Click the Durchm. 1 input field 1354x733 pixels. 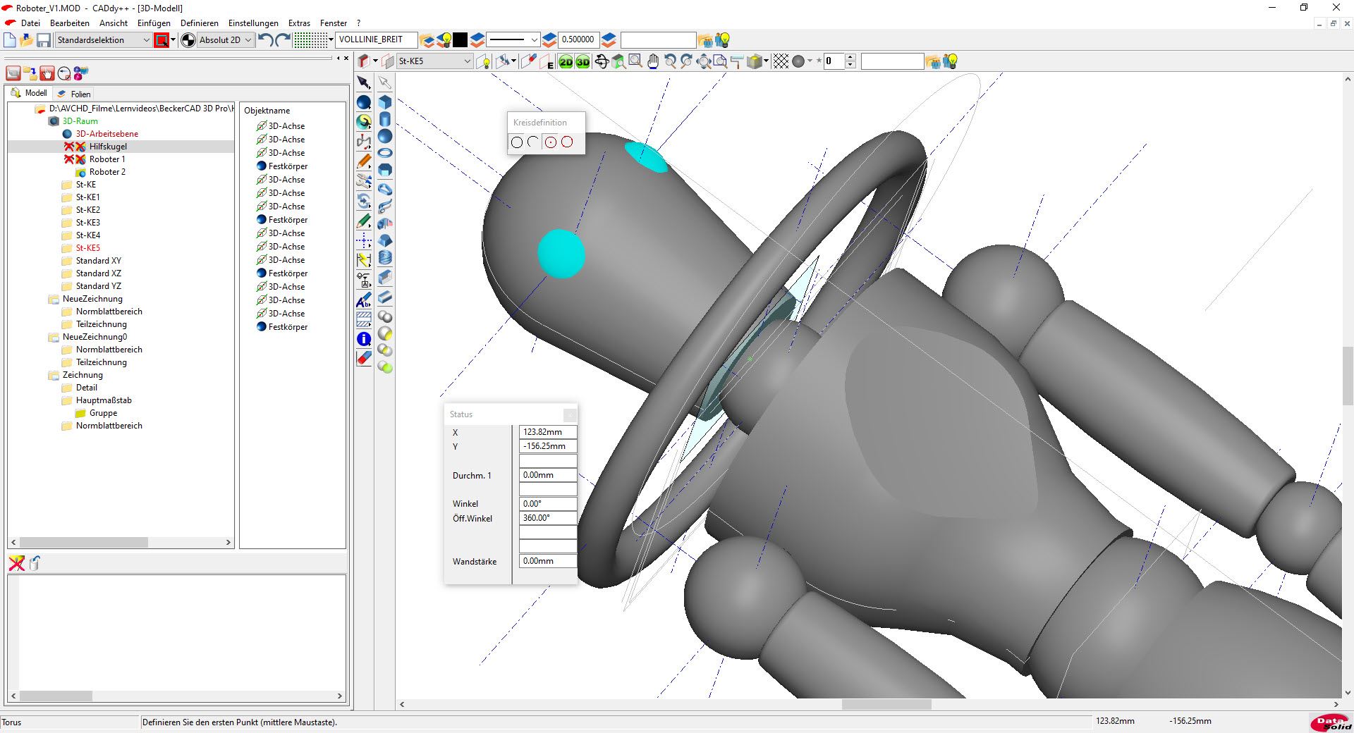pyautogui.click(x=547, y=475)
